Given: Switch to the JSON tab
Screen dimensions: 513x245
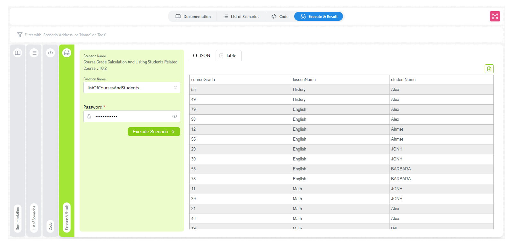Looking at the screenshot, I should click(202, 55).
